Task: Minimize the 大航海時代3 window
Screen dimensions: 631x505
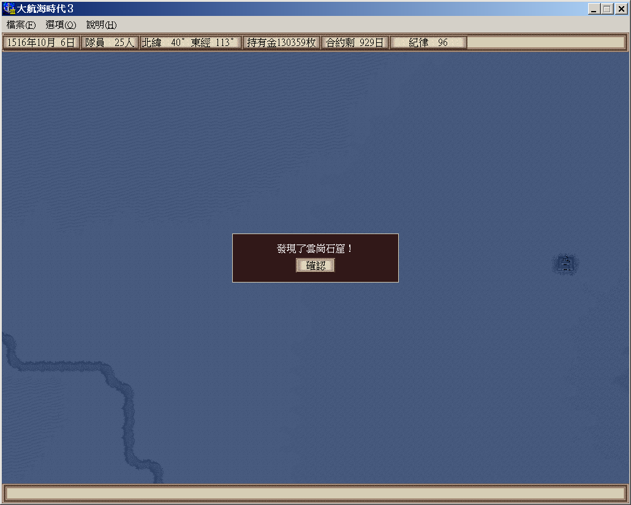Action: 594,9
